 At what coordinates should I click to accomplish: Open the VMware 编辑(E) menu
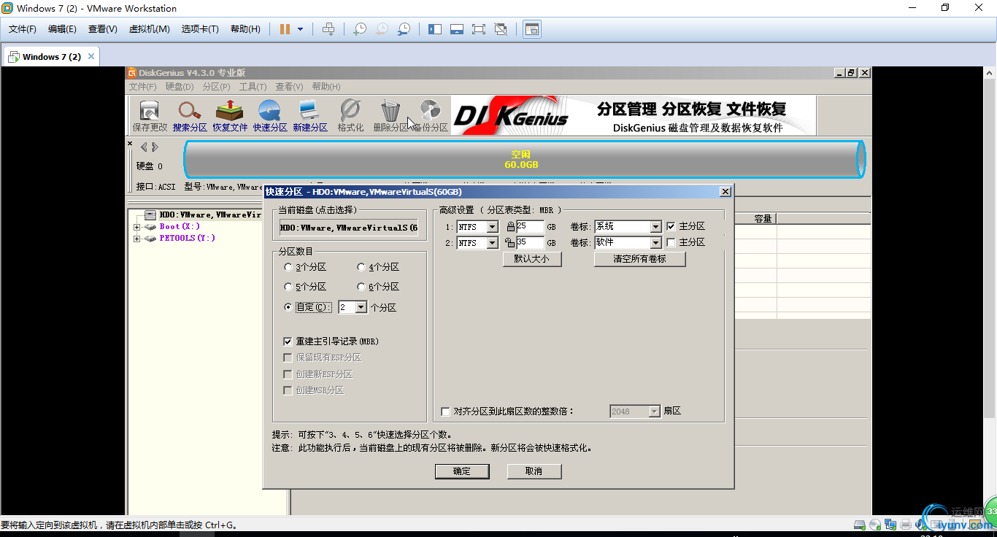(x=62, y=29)
